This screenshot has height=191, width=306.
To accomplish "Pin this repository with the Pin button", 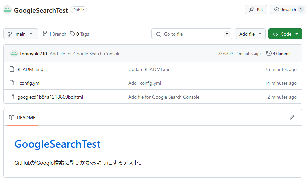I will coord(256,10).
